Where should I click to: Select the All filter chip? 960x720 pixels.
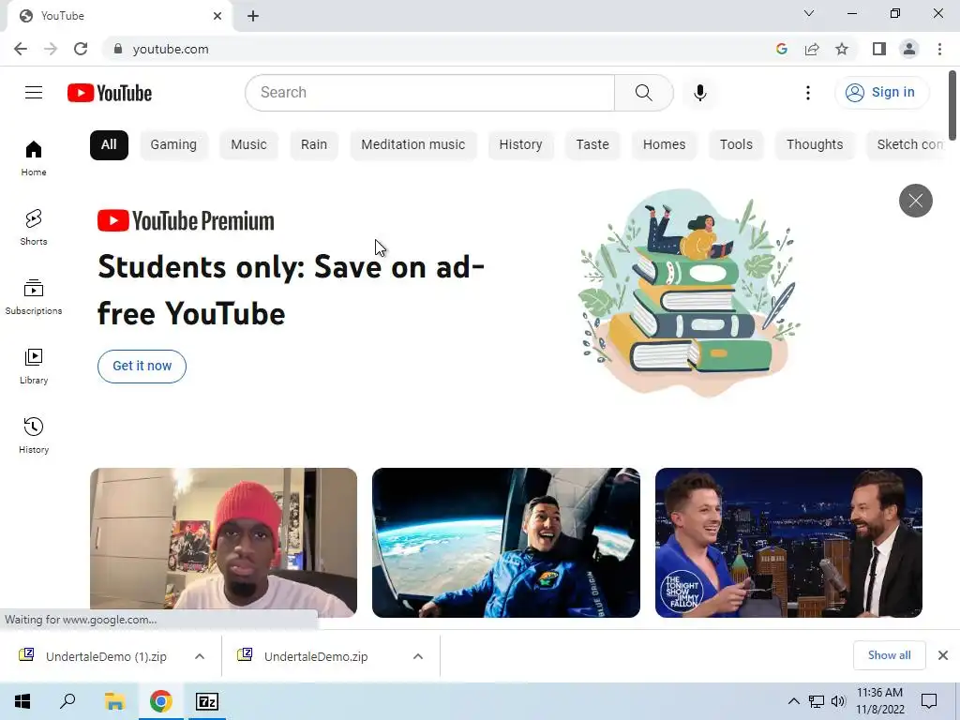pyautogui.click(x=109, y=145)
